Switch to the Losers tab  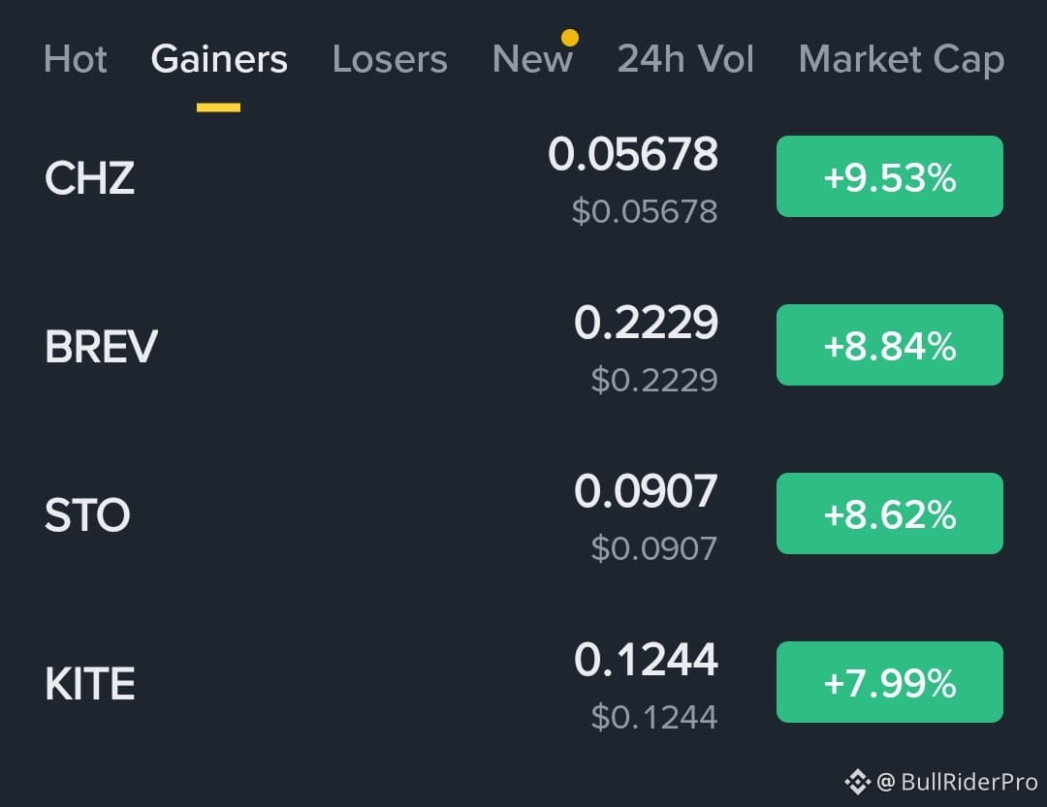coord(390,59)
